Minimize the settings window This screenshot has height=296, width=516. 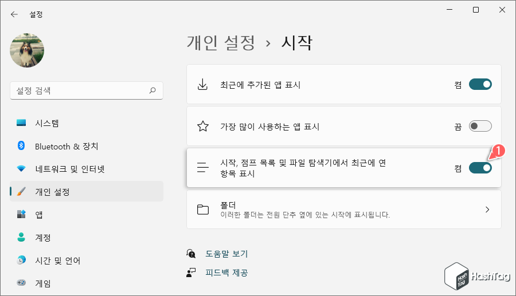pos(449,10)
